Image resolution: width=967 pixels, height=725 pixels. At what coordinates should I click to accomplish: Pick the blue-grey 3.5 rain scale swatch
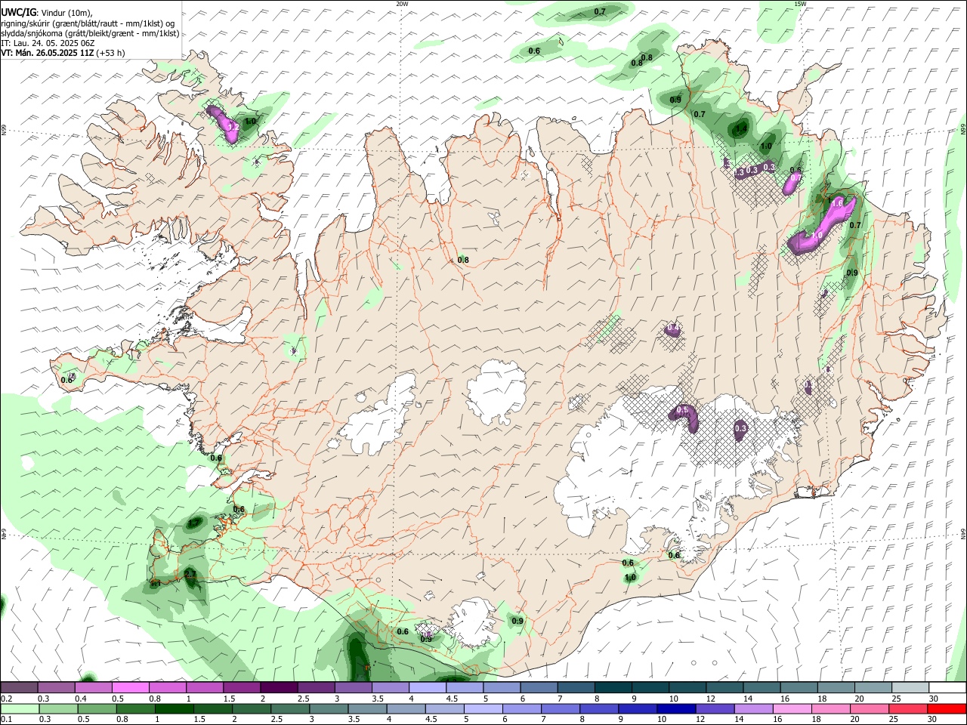click(x=367, y=709)
